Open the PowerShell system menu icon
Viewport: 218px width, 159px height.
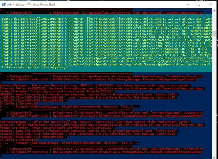point(4,5)
